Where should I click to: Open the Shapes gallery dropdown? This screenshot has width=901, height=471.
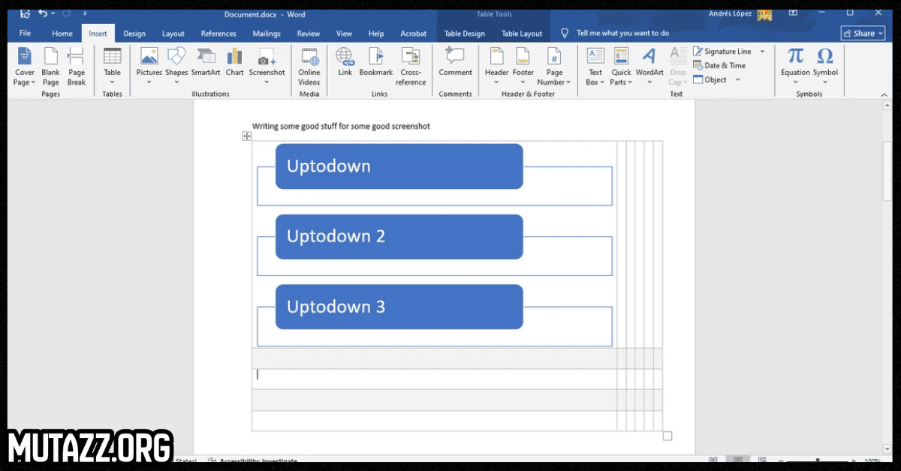[176, 82]
